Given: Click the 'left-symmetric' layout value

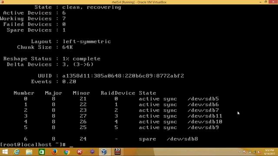Looking at the screenshot, I should tap(87, 42).
